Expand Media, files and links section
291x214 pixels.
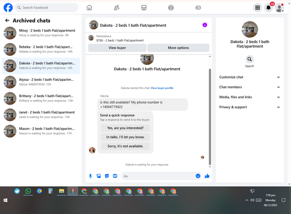(x=250, y=97)
